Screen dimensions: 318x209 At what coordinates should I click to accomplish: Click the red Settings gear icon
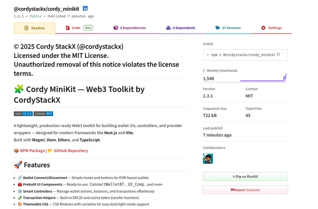point(263,28)
